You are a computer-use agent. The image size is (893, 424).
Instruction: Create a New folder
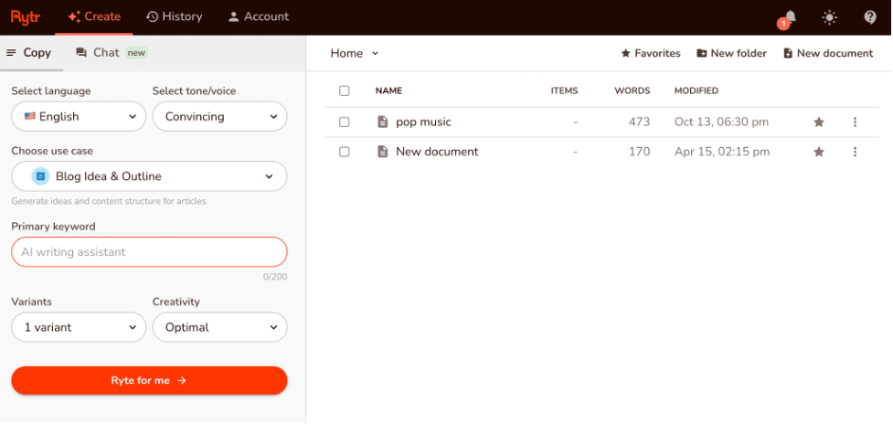(732, 54)
